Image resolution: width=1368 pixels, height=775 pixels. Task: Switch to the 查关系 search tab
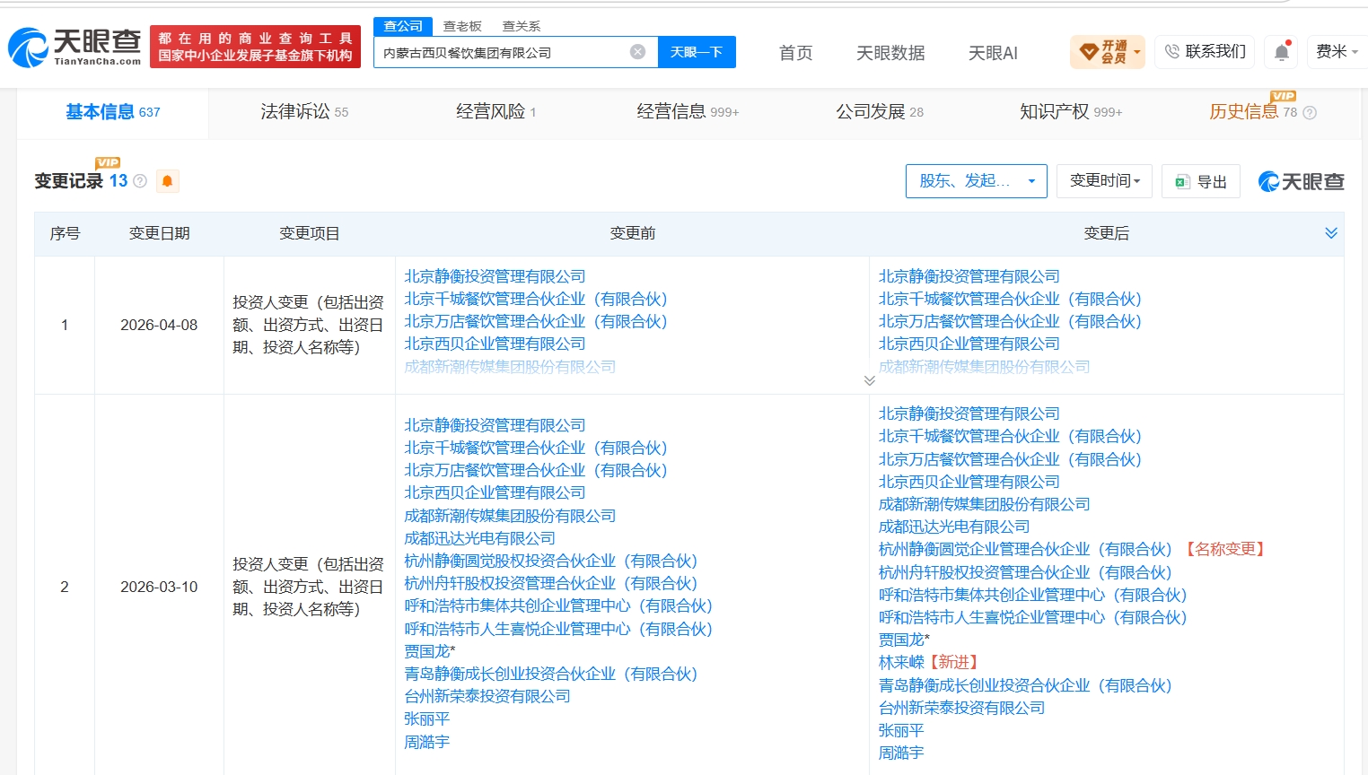click(522, 26)
